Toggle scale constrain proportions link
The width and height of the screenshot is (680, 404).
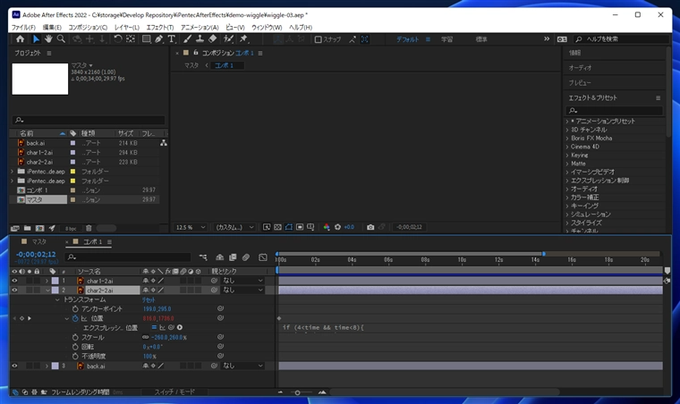(x=145, y=337)
